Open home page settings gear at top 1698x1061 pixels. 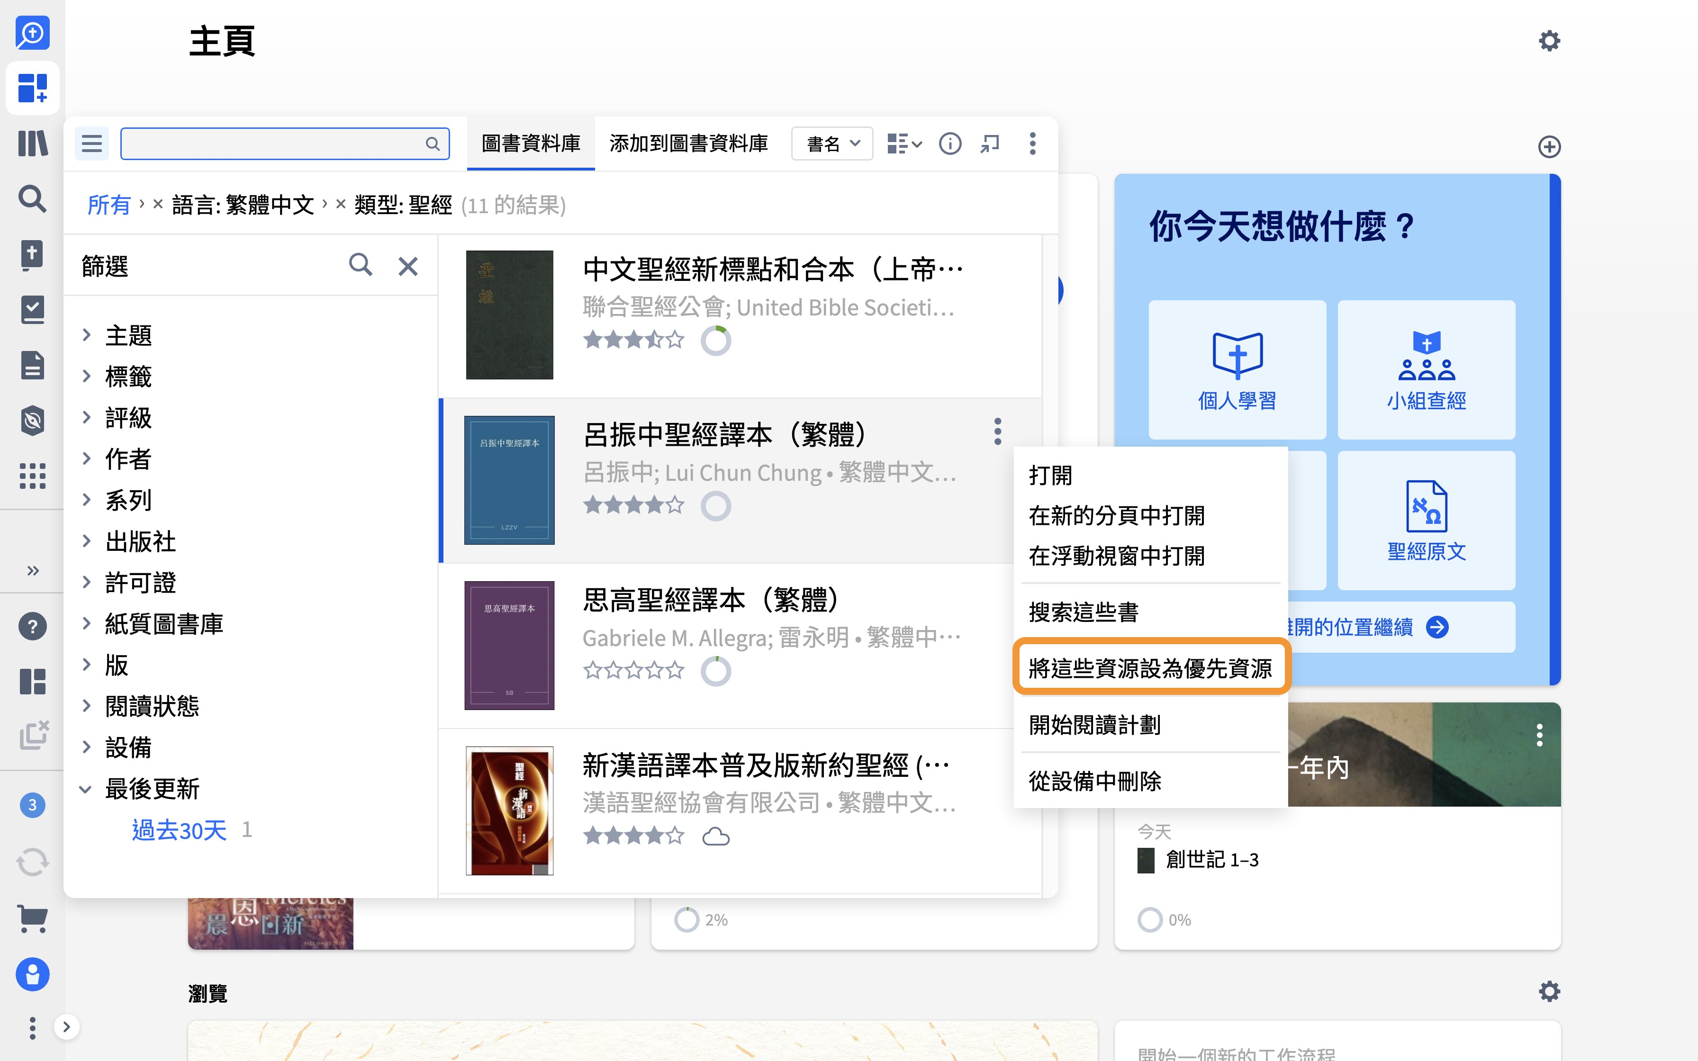[1549, 41]
